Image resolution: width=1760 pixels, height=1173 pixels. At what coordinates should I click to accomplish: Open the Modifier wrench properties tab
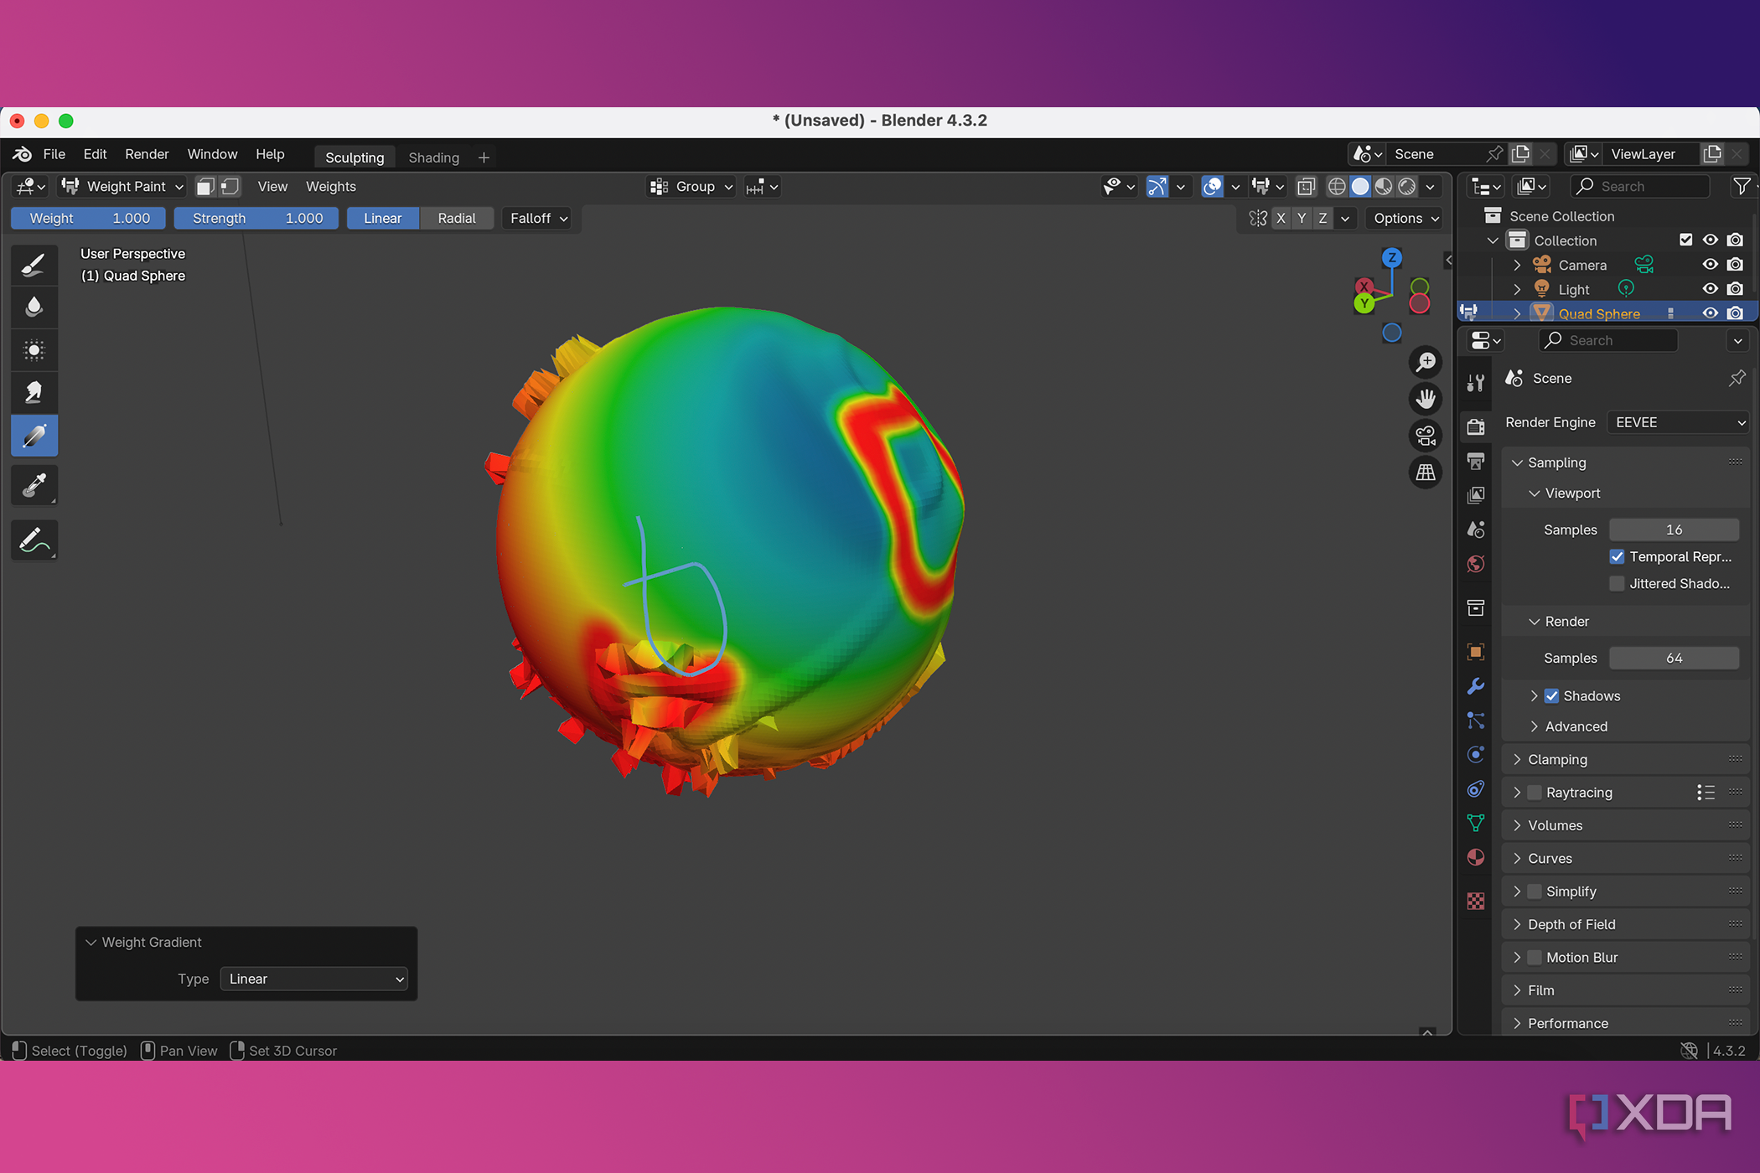[x=1476, y=686]
